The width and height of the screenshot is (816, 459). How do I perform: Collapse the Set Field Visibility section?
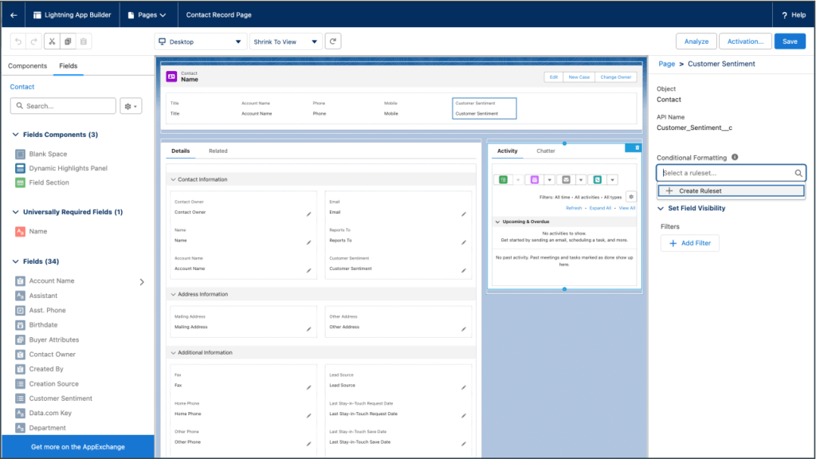pos(661,209)
